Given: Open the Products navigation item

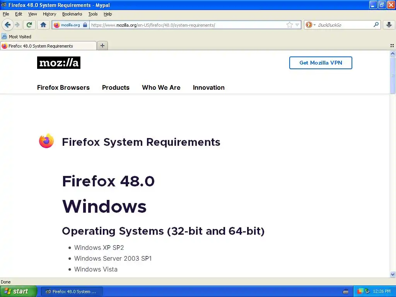Looking at the screenshot, I should pos(116,87).
